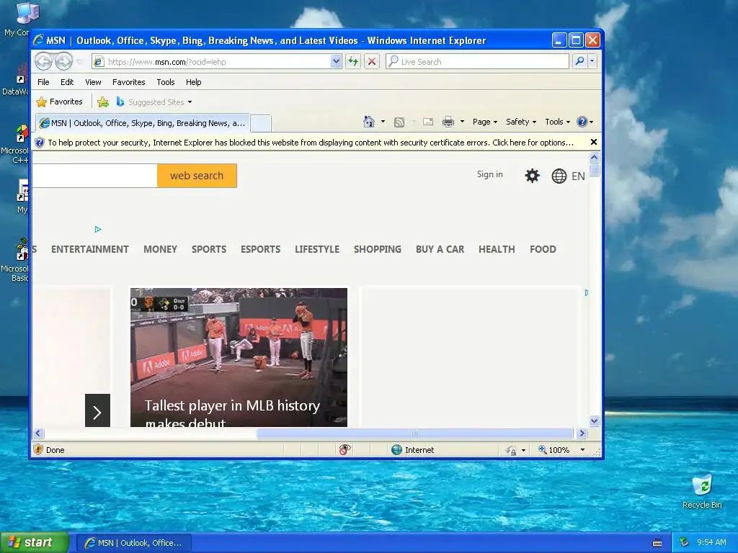
Task: Click the Read Mail envelope icon
Action: pyautogui.click(x=428, y=122)
